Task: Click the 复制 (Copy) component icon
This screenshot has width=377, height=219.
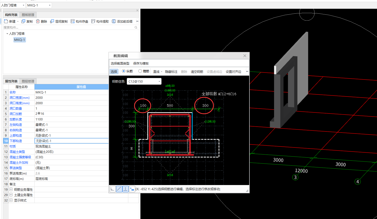Action: (23, 21)
